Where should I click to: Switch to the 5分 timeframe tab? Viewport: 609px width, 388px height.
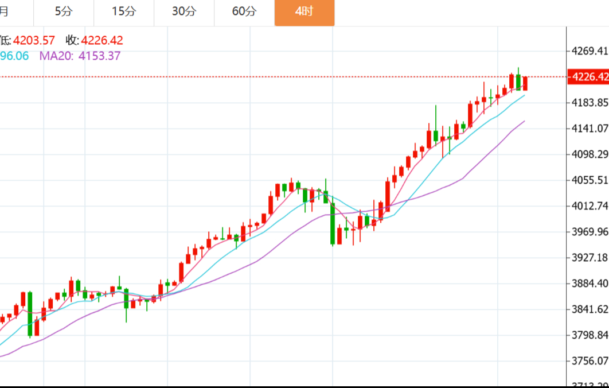[x=64, y=11]
